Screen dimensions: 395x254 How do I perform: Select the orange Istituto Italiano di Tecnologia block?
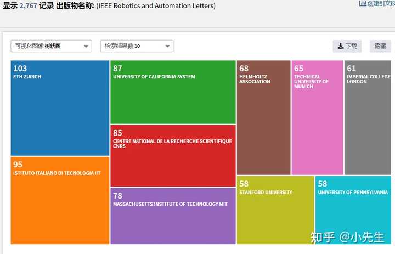[x=60, y=200]
